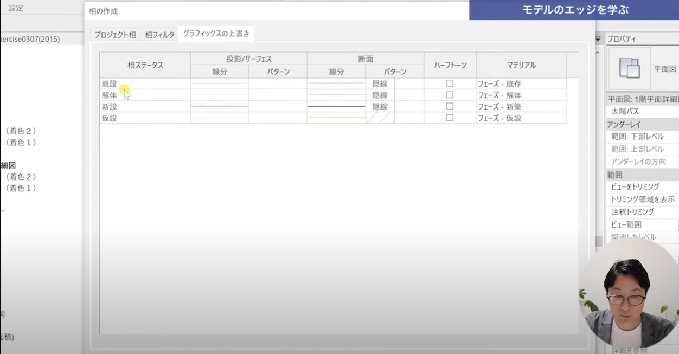This screenshot has height=354, width=679.
Task: Enable halftone for 既設 phase status
Action: (x=449, y=83)
